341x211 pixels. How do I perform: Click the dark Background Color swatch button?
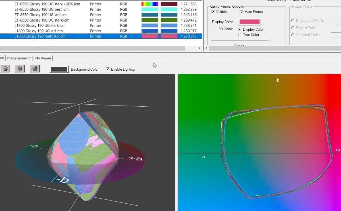(59, 69)
